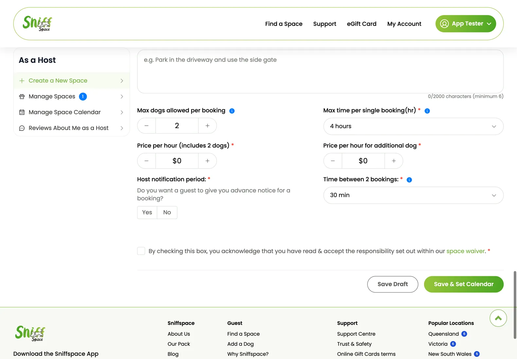Click the plus icon beside Create a New Space
Screen dimensions: 517x359
pos(22,81)
